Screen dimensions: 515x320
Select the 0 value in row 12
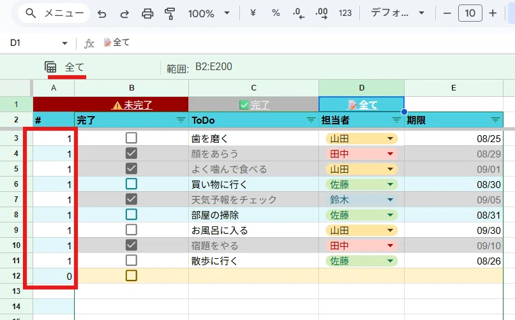coord(54,276)
